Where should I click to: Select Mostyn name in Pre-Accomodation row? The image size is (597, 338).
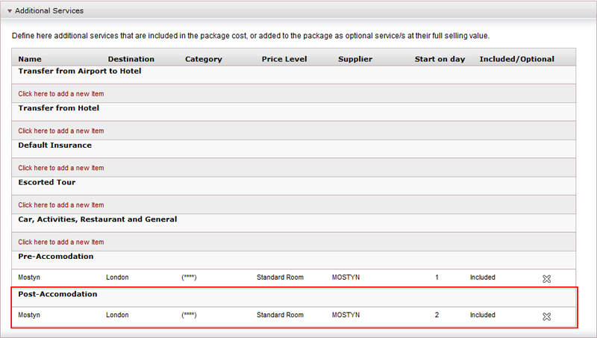tap(29, 278)
